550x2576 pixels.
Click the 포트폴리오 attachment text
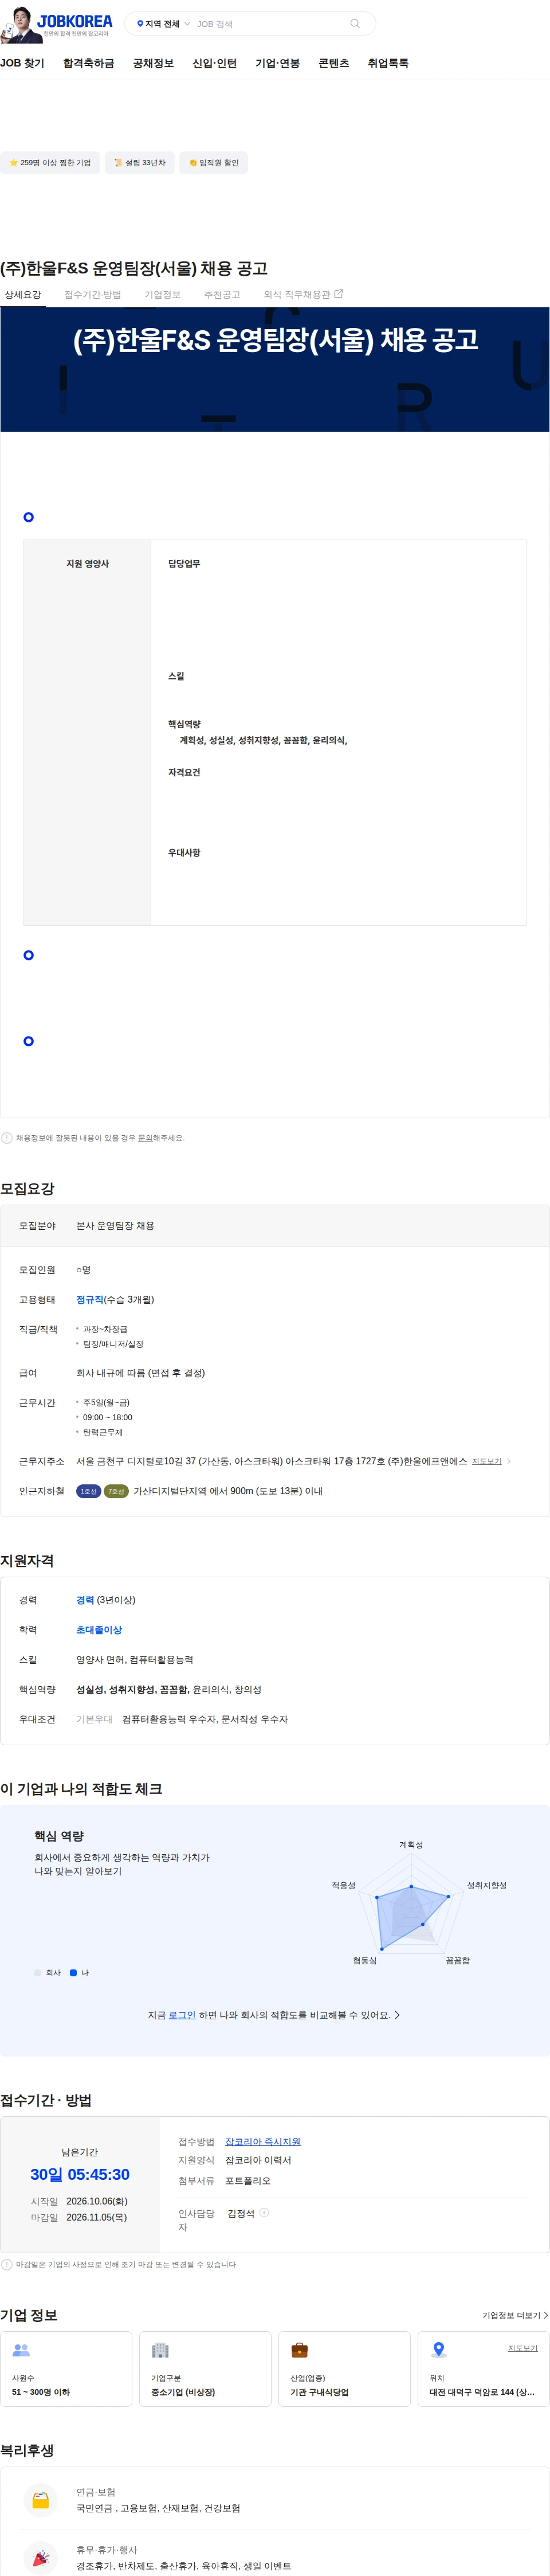pos(248,2180)
